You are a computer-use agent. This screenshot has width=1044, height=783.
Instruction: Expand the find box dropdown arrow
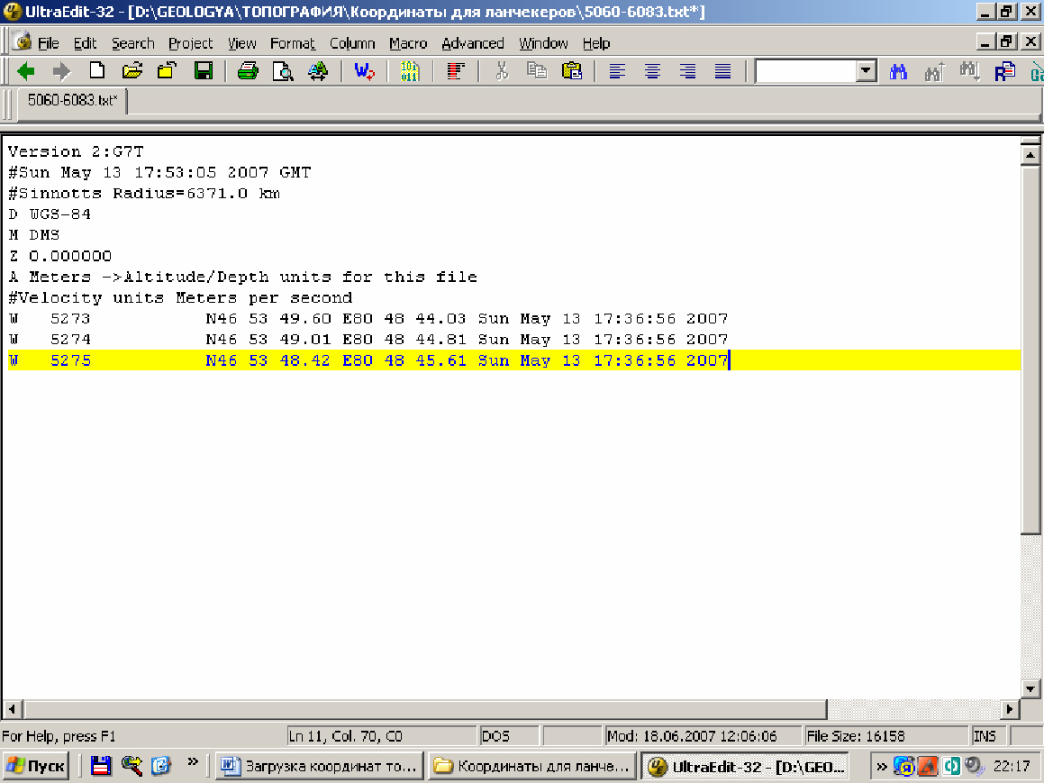click(x=866, y=70)
